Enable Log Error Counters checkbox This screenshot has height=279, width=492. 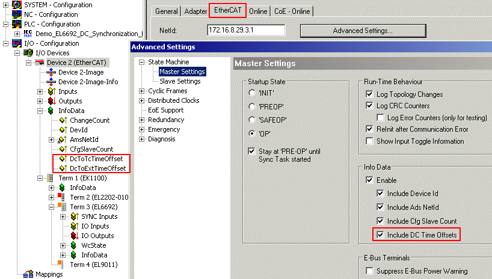click(380, 117)
